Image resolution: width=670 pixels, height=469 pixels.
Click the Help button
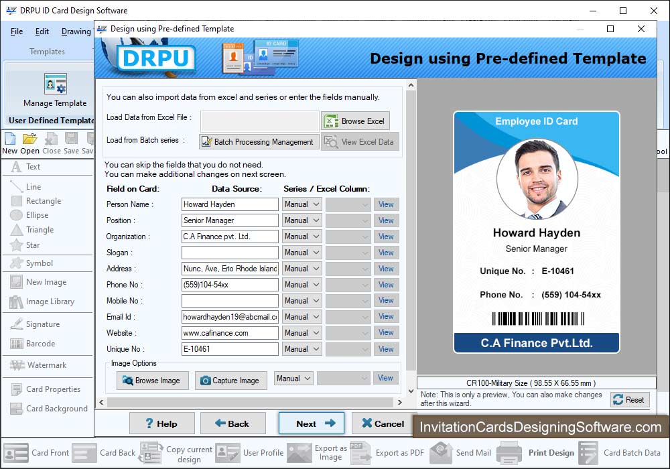162,423
